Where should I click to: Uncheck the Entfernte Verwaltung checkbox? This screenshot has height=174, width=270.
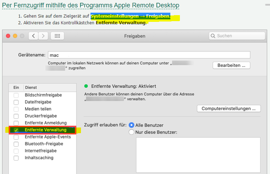pos(16,130)
